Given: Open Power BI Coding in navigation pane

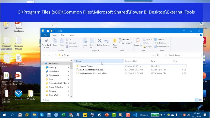Looking at the screenshot, I should coord(56,87).
